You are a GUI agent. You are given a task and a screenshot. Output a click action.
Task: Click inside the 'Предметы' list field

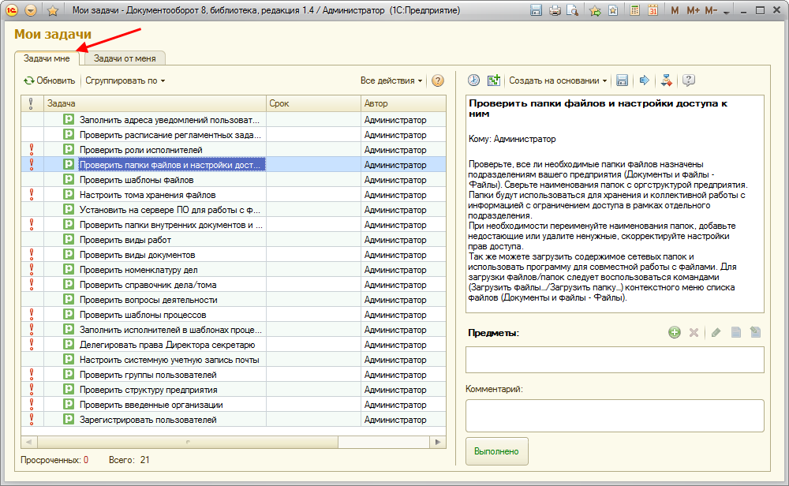(x=615, y=360)
